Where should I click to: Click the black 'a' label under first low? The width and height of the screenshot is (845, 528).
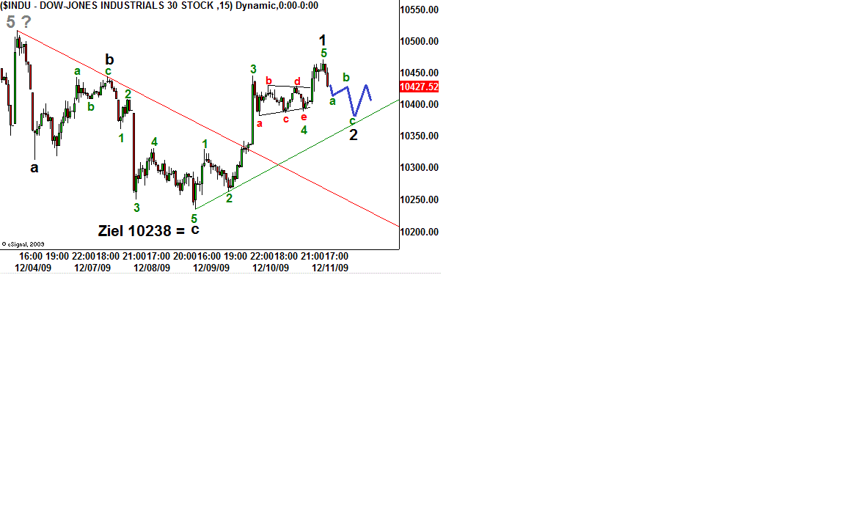[x=34, y=168]
